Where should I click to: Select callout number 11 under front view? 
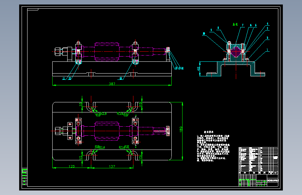pos(64,78)
